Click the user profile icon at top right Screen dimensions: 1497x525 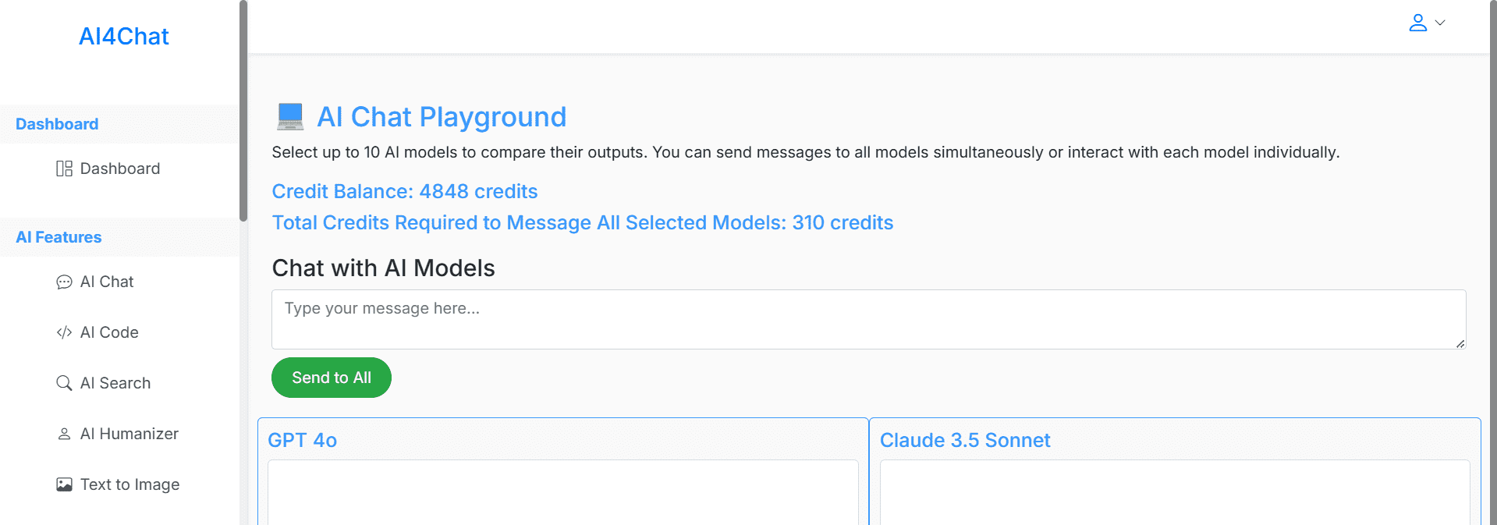point(1417,23)
